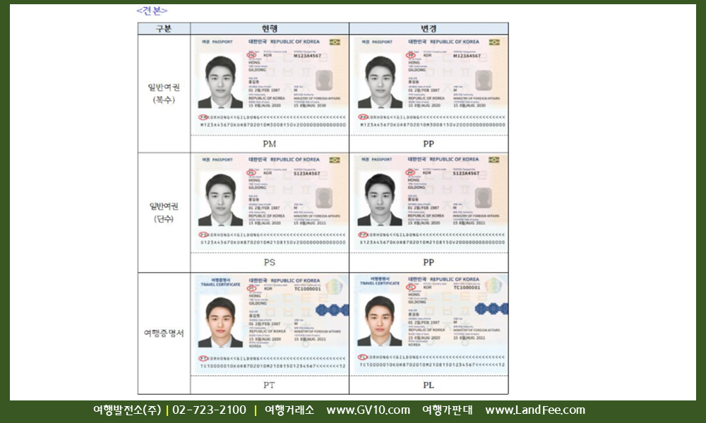Select the 여행거래소 footer text

coord(288,410)
